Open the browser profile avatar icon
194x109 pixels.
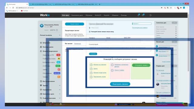(184, 8)
